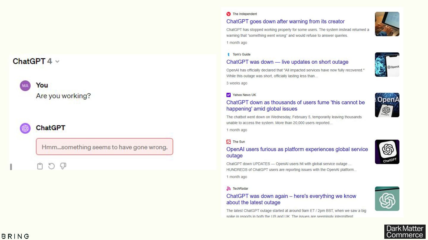Screen dimensions: 428x240
Task: Click 'The Sun' source name
Action: pyautogui.click(x=239, y=142)
